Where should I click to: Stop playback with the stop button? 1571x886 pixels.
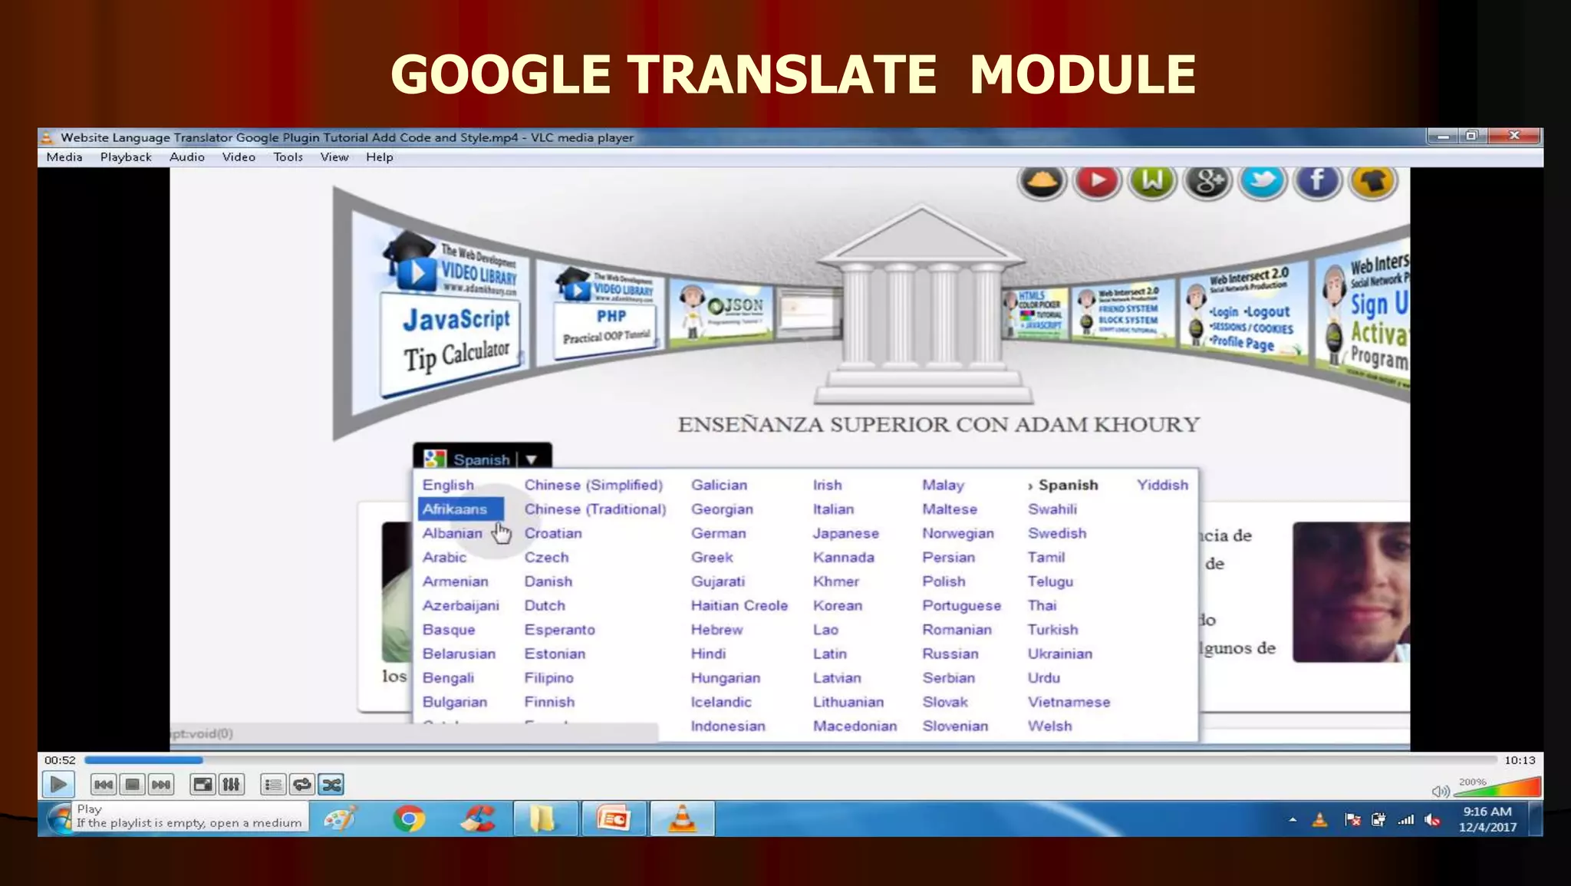click(133, 784)
